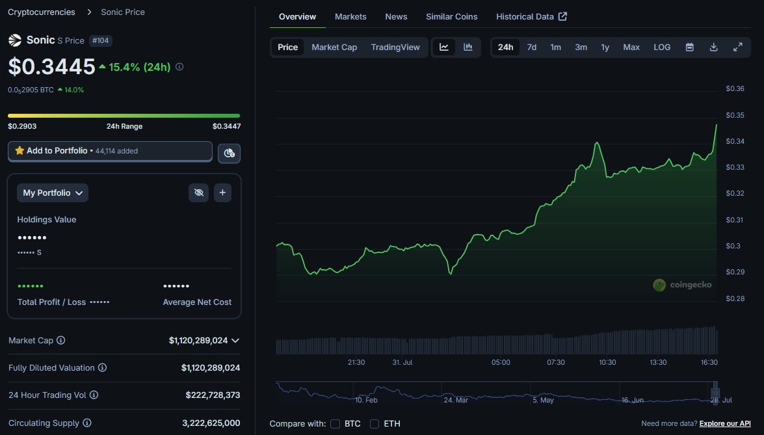Expand the Market Cap value chevron
The height and width of the screenshot is (435, 764).
(x=235, y=341)
